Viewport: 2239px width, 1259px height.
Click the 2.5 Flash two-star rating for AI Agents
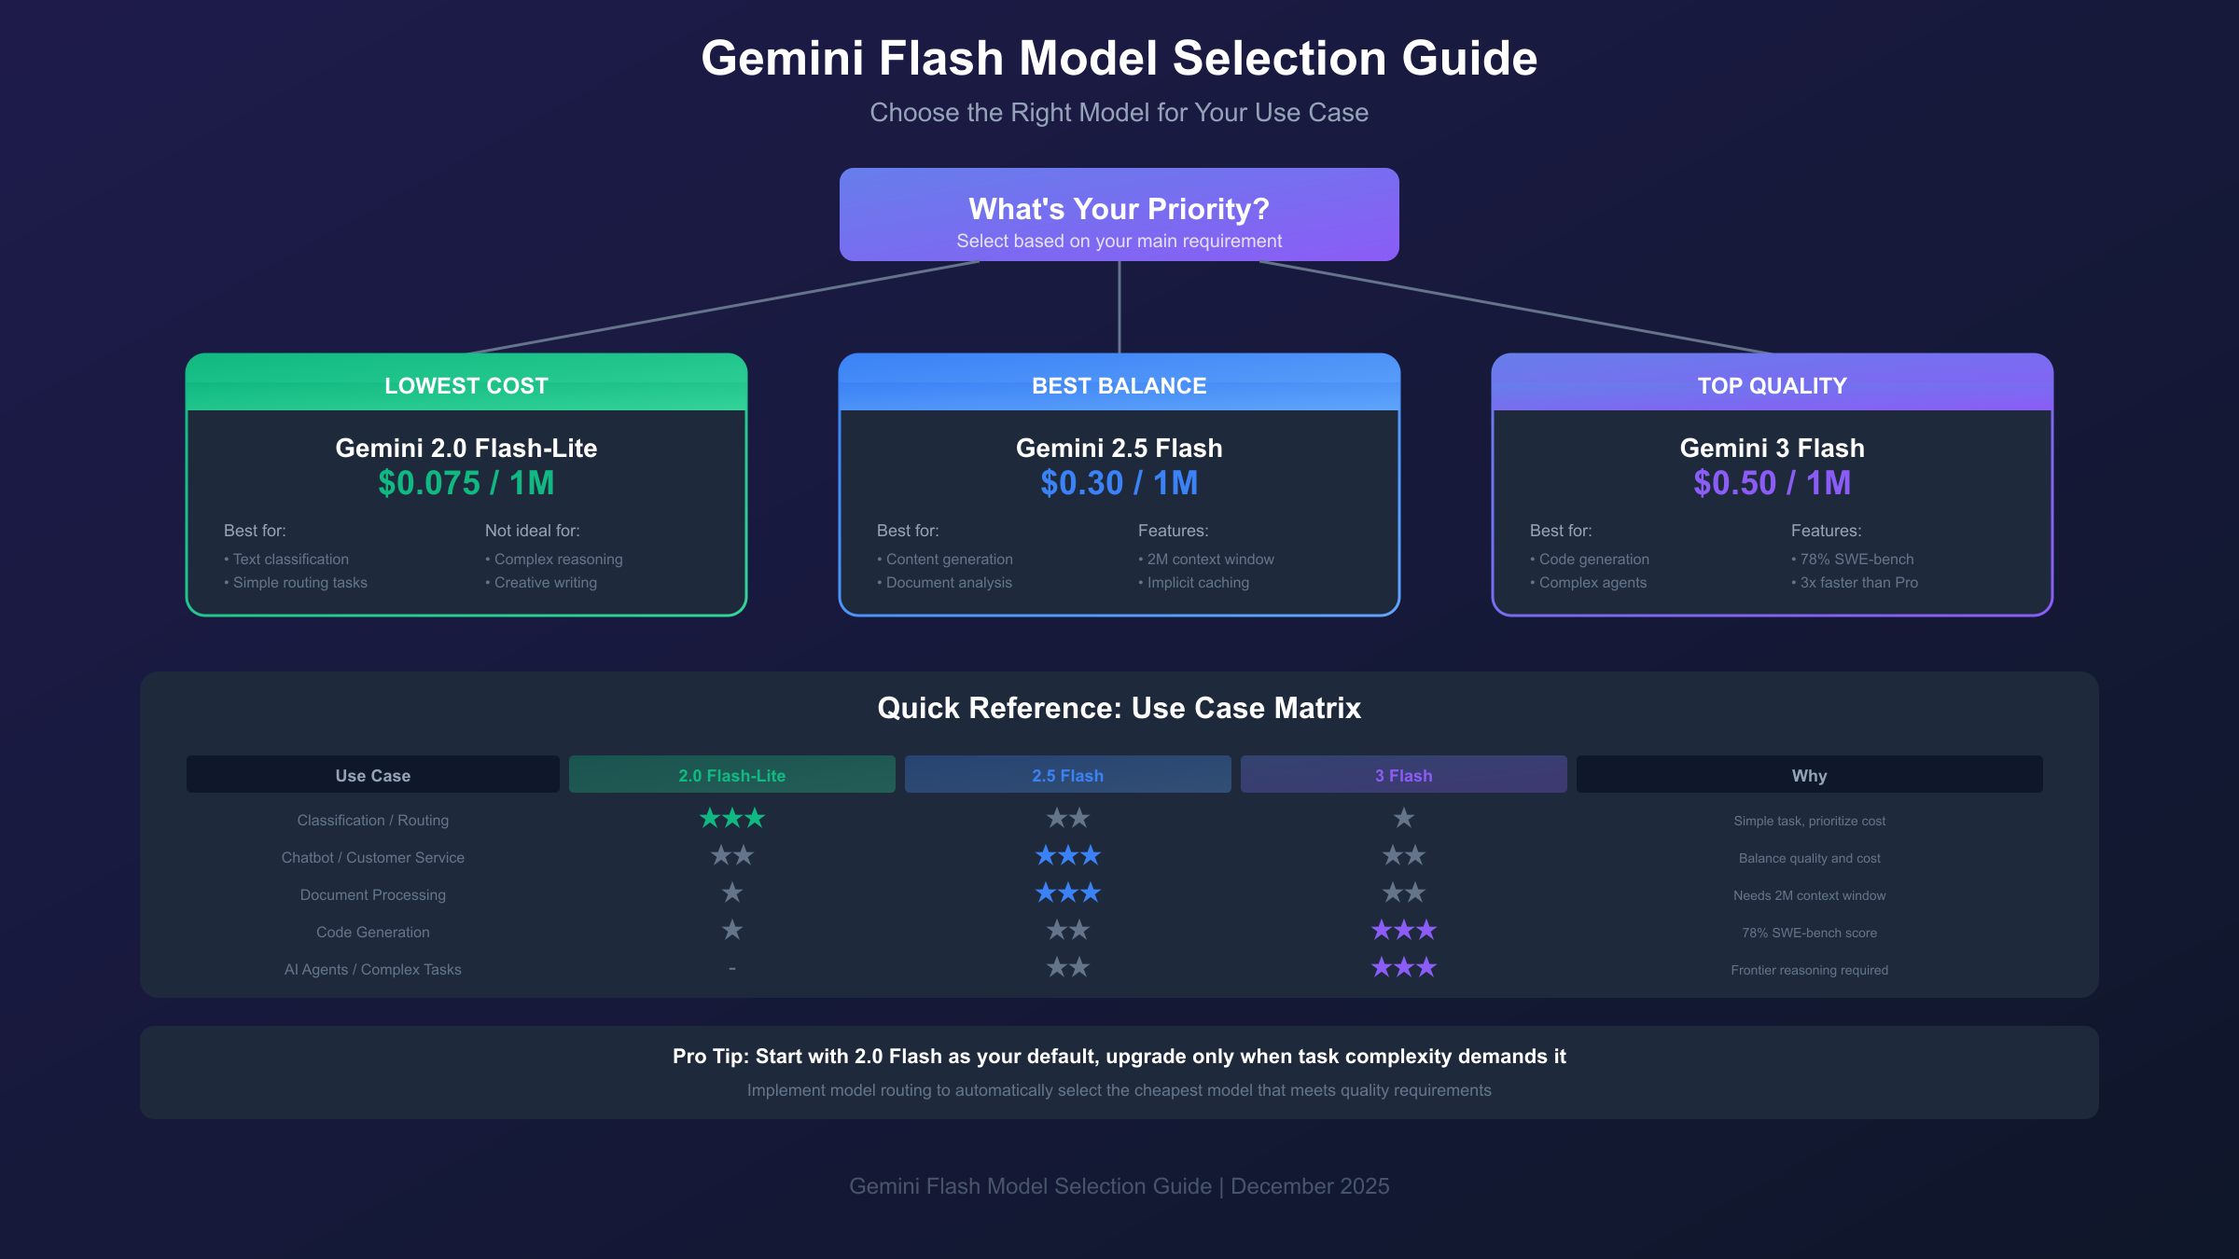[x=1068, y=968]
